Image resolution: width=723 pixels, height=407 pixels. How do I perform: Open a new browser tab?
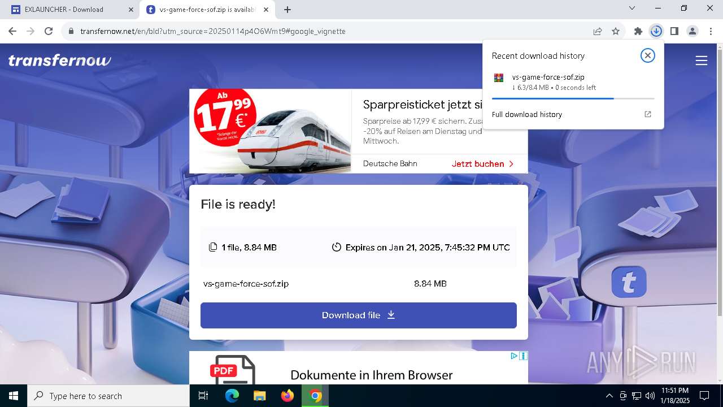288,9
